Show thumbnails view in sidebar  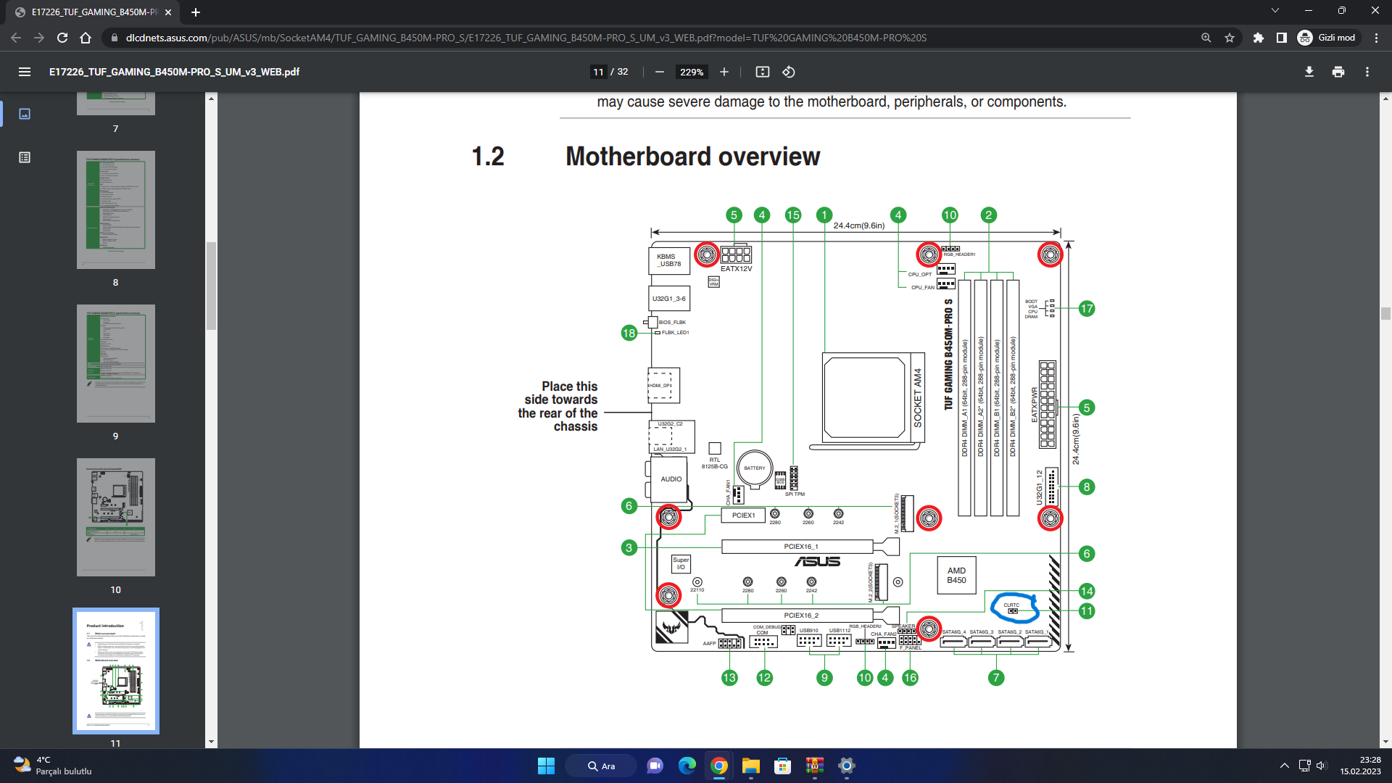tap(25, 114)
